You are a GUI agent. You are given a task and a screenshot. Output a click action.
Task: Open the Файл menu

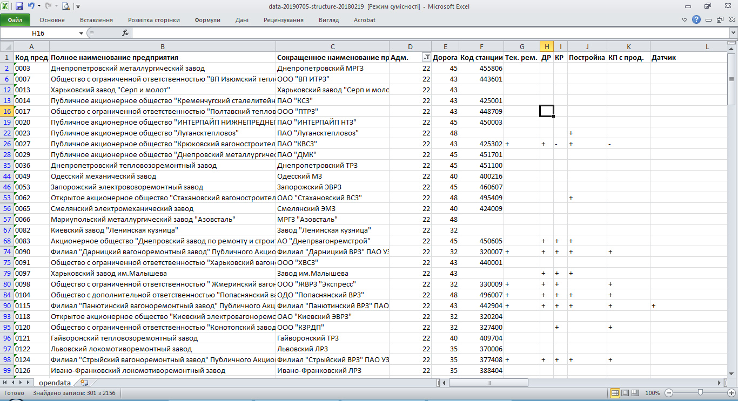(x=15, y=20)
